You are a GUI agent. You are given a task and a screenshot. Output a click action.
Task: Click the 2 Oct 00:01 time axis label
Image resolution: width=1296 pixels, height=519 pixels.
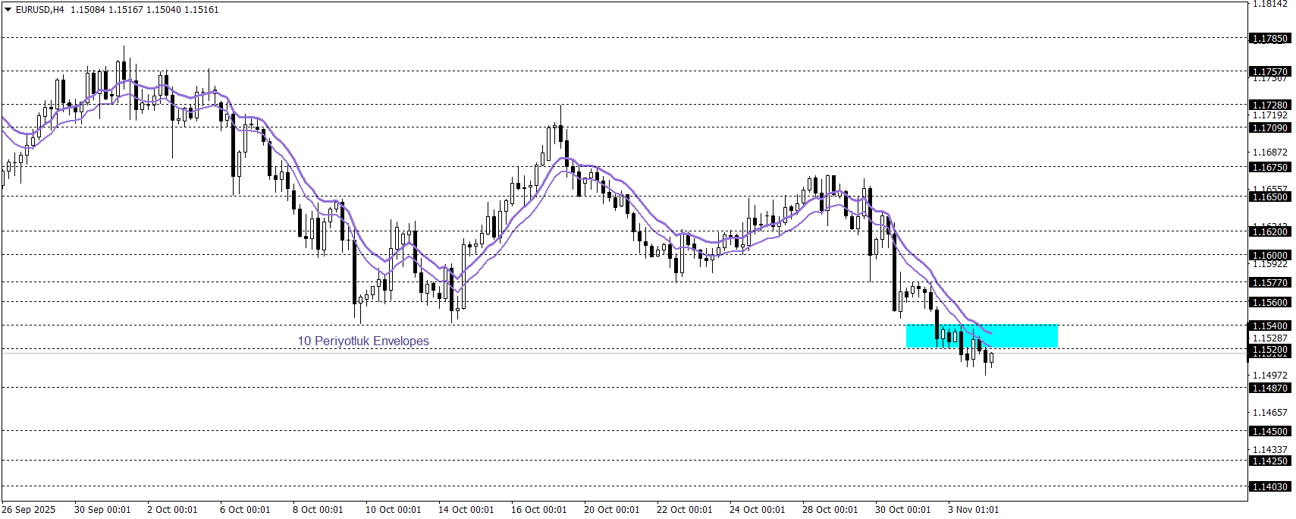pyautogui.click(x=172, y=509)
